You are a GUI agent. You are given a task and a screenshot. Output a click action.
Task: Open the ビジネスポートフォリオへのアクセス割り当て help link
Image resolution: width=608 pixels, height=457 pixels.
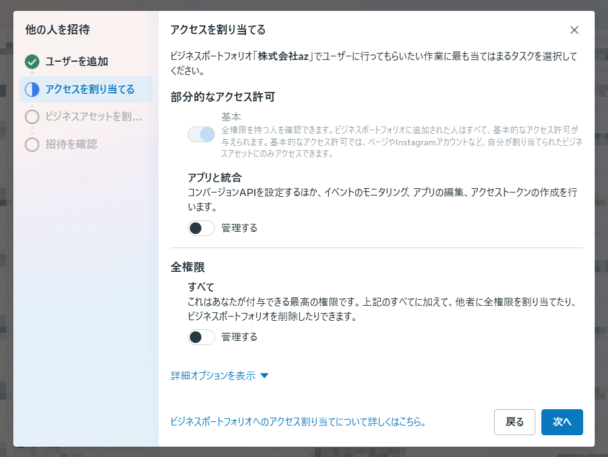tap(298, 422)
